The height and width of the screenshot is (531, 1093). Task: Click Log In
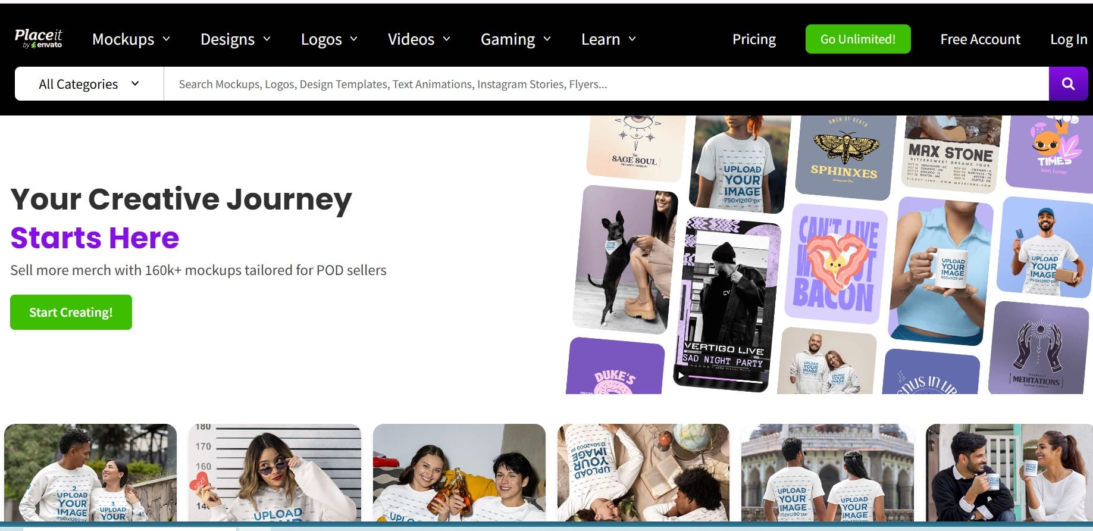[1068, 39]
